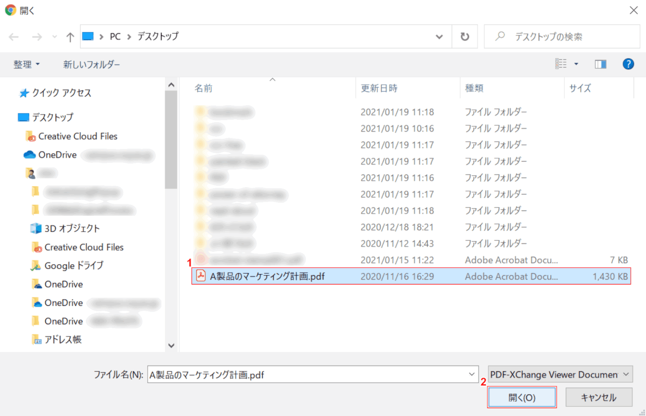Viewport: 646px width, 416px height.
Task: Open the help question mark icon
Action: point(628,64)
